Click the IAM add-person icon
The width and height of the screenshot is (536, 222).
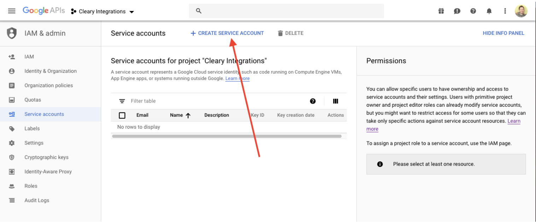pos(12,57)
